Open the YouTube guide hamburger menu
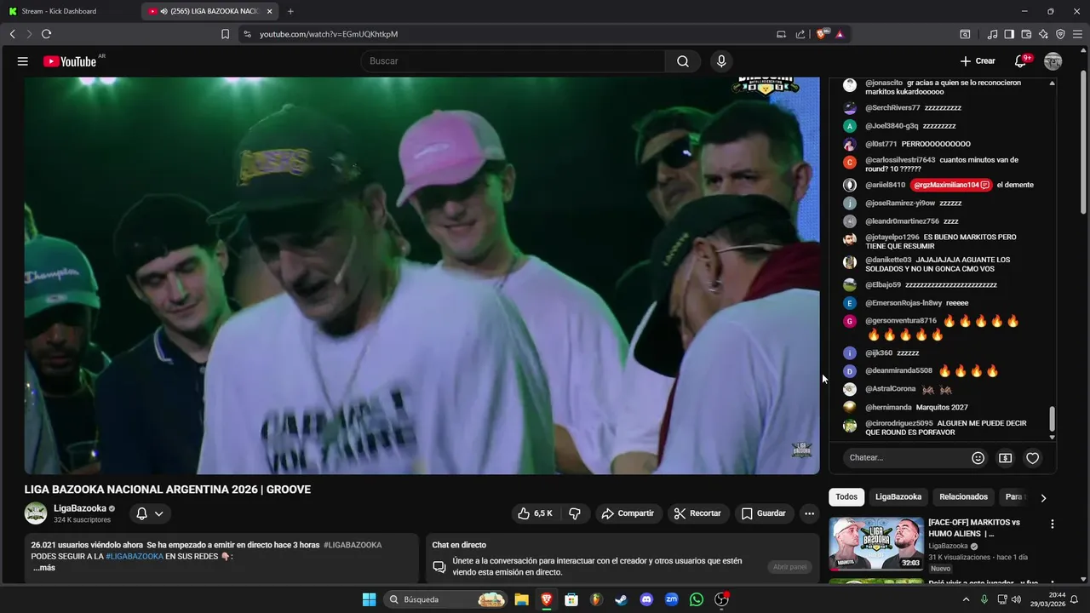 click(x=23, y=61)
